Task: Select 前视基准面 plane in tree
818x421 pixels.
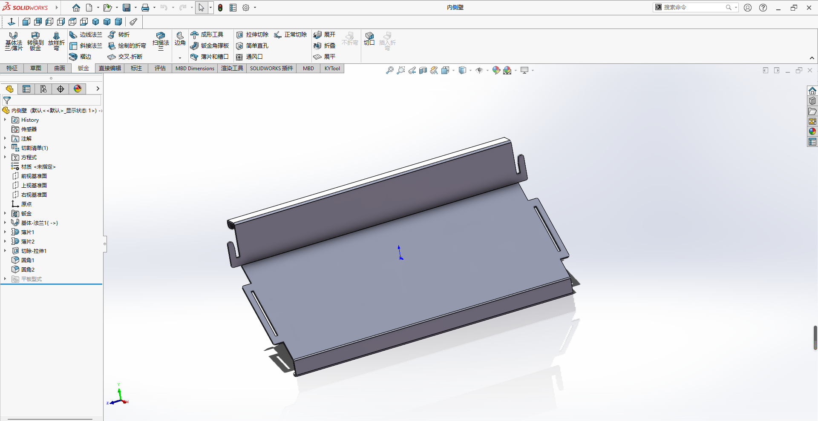Action: (x=29, y=176)
